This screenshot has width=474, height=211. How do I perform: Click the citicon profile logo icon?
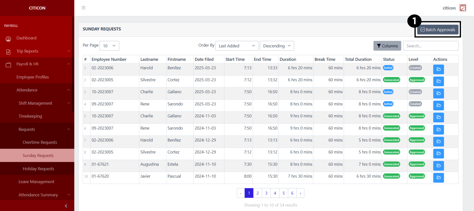tap(463, 8)
